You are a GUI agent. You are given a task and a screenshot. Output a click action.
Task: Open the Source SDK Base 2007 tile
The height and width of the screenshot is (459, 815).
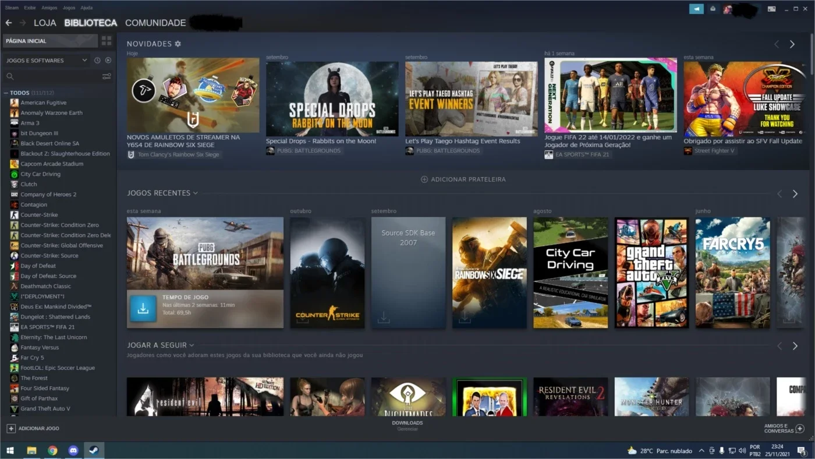point(408,273)
